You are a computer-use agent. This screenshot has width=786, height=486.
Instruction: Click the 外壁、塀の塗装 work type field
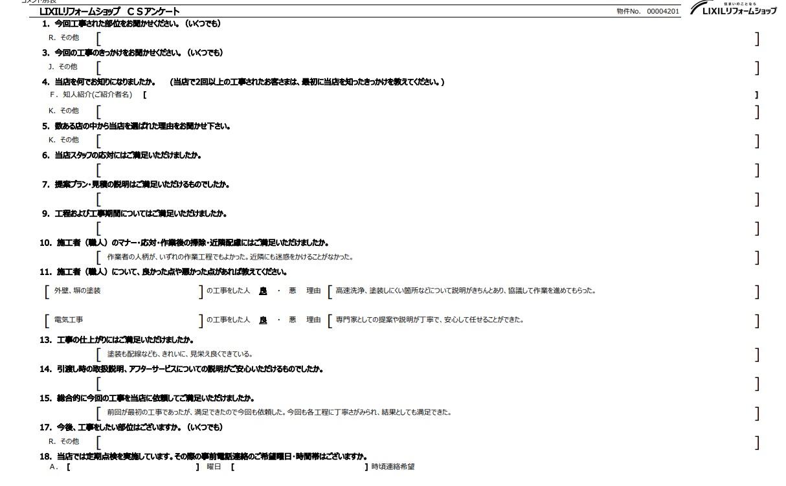[x=124, y=291]
